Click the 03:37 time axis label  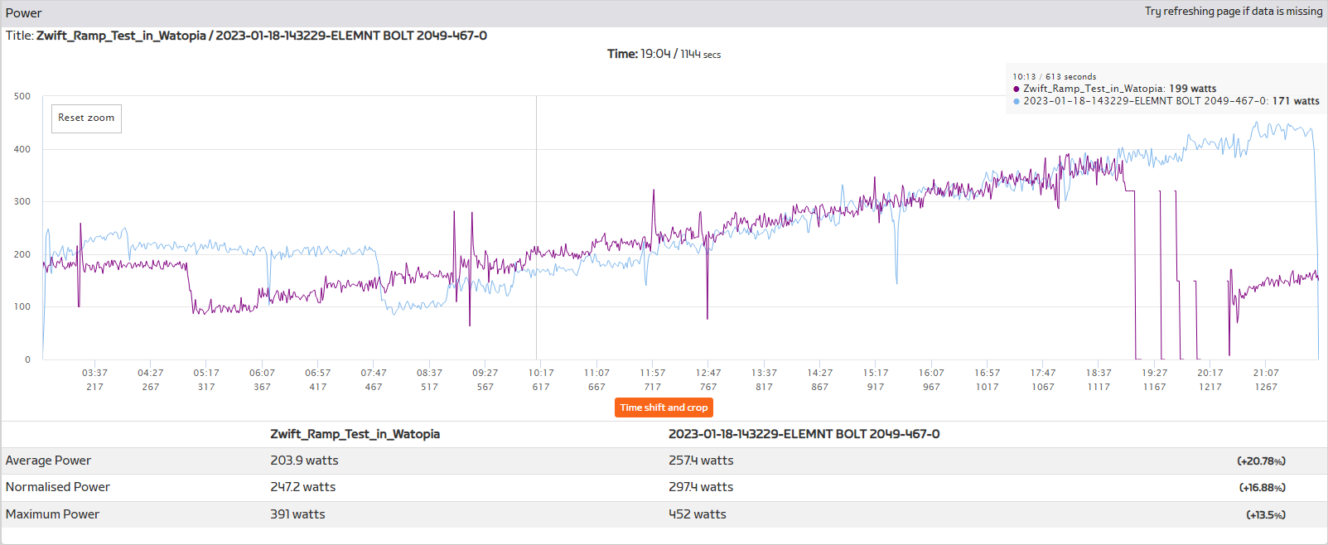coord(94,373)
